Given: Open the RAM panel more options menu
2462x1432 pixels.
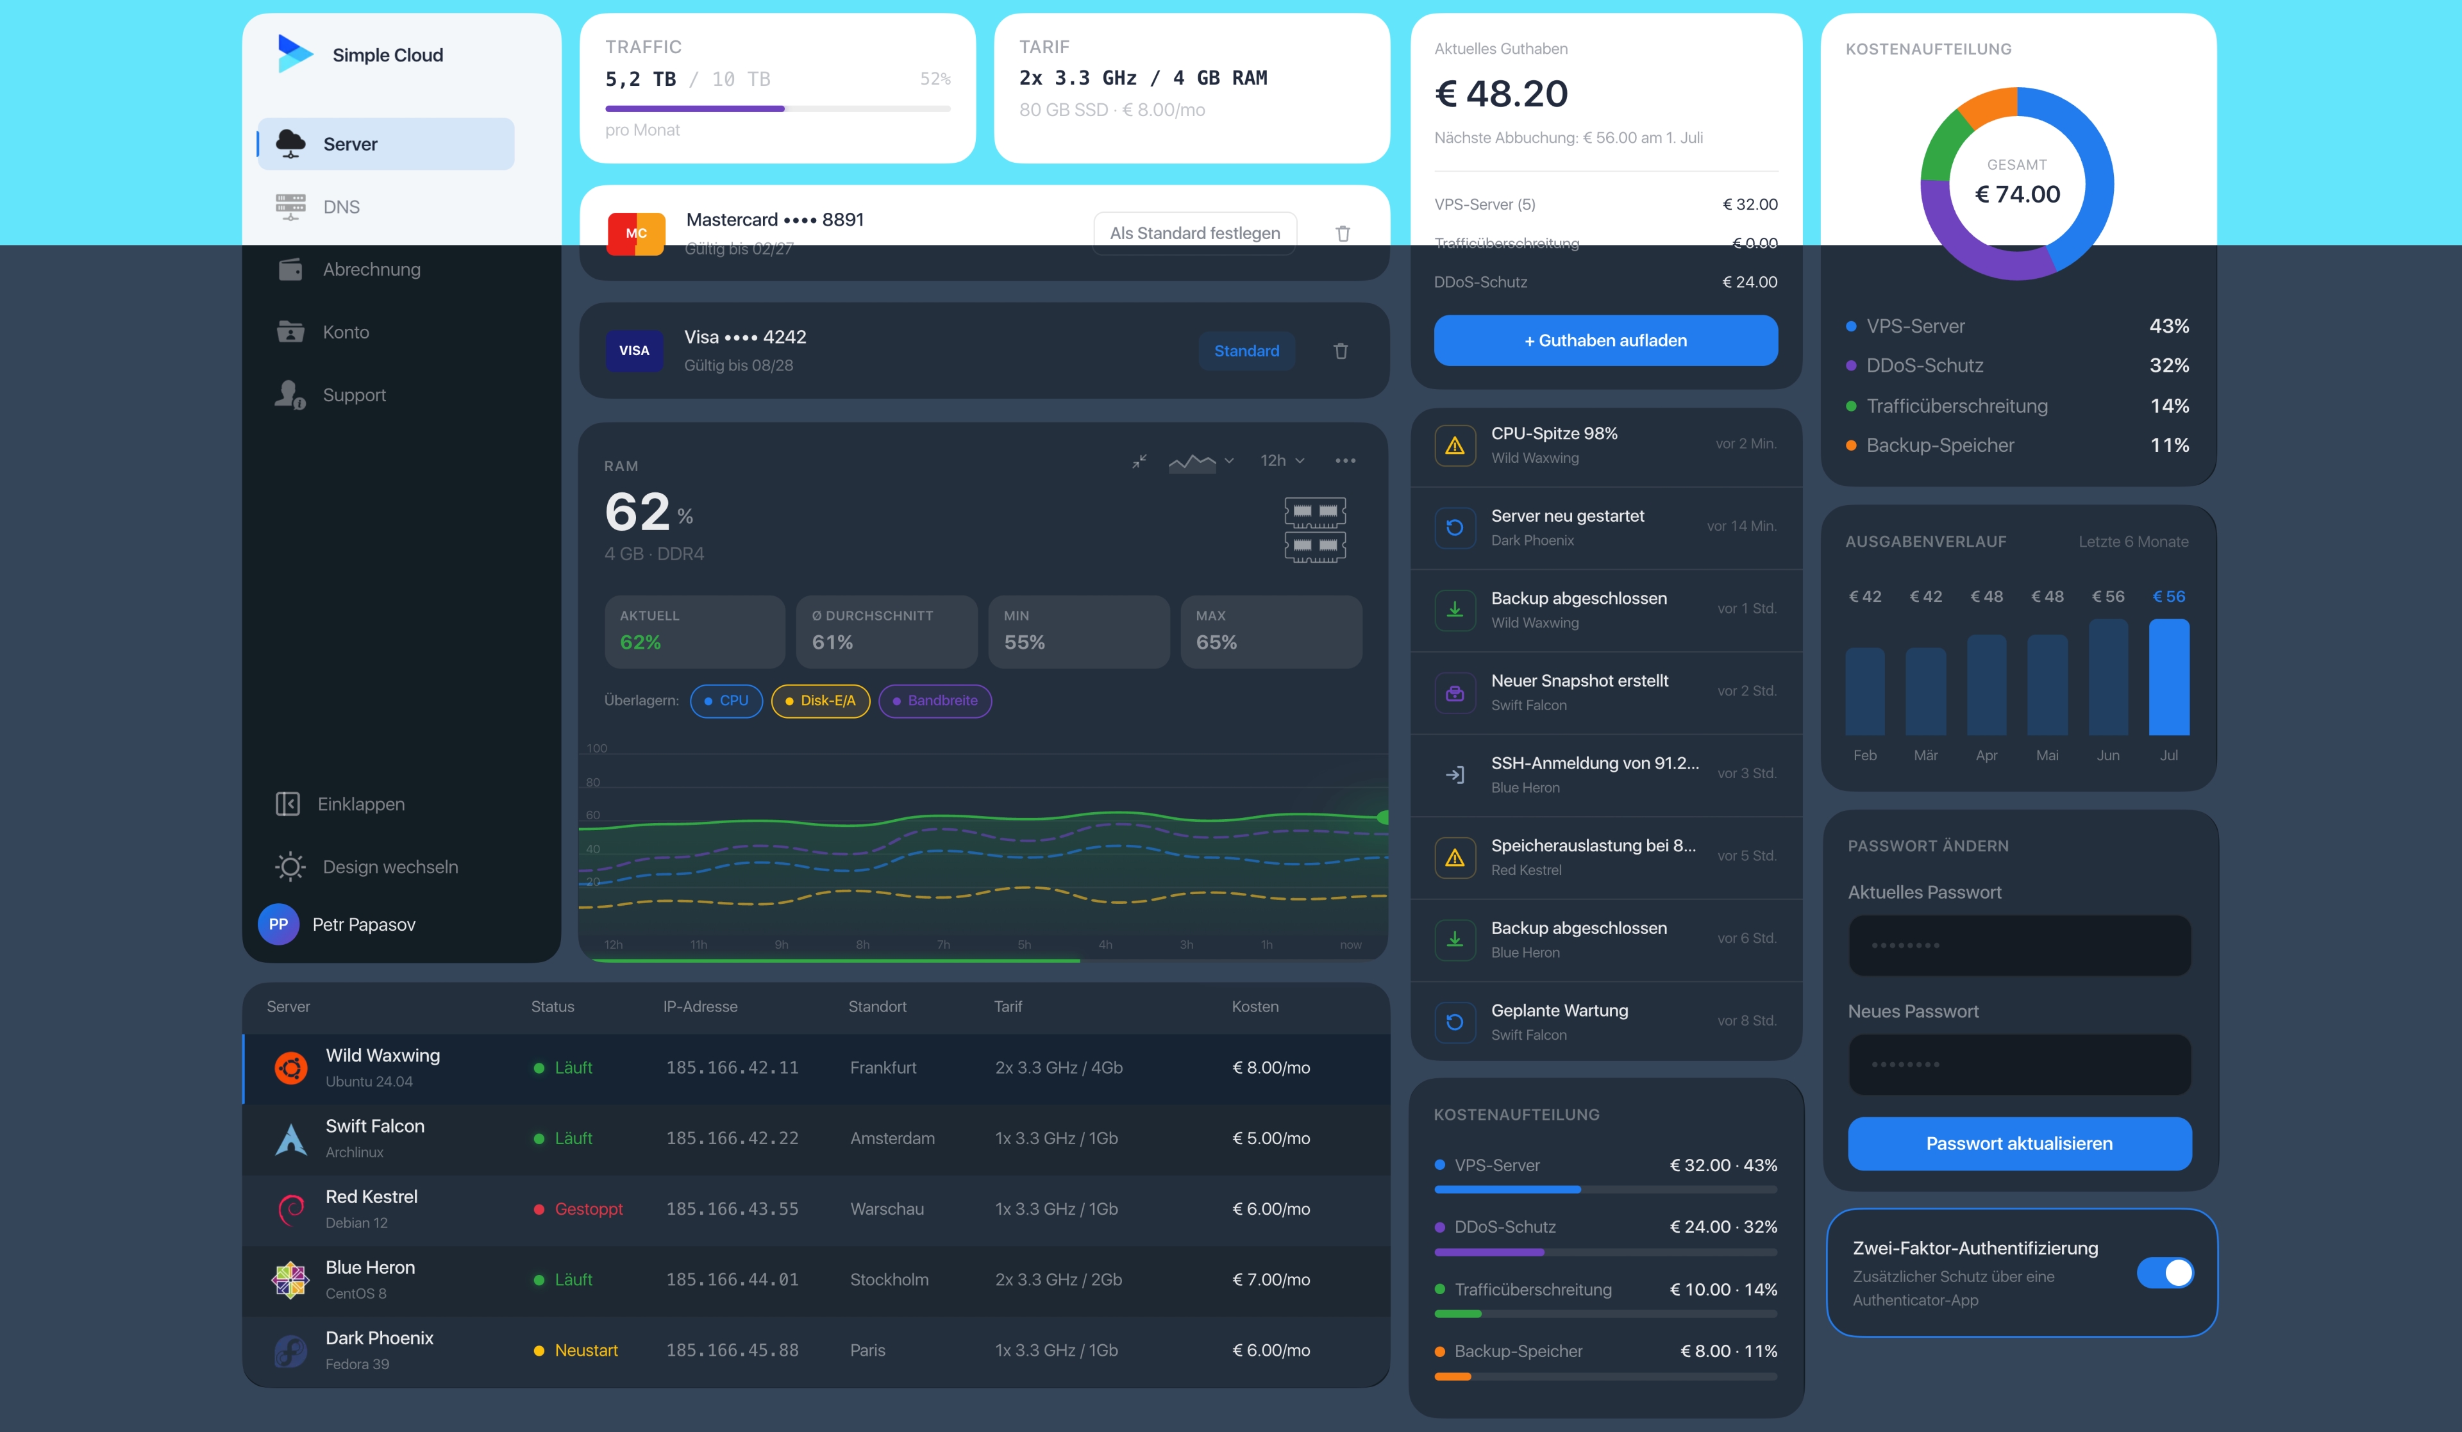Looking at the screenshot, I should point(1345,460).
